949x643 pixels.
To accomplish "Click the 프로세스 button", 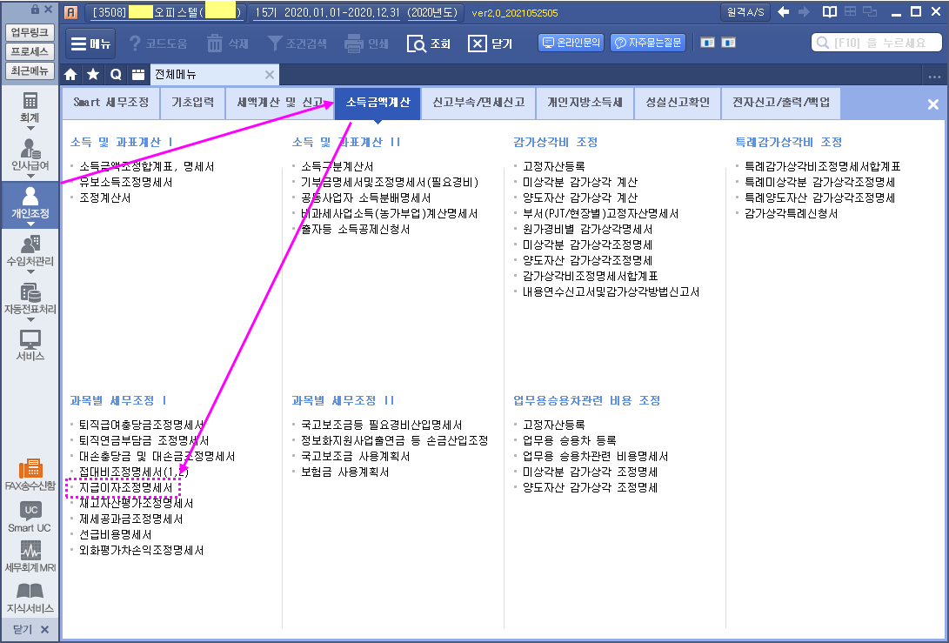I will (30, 51).
